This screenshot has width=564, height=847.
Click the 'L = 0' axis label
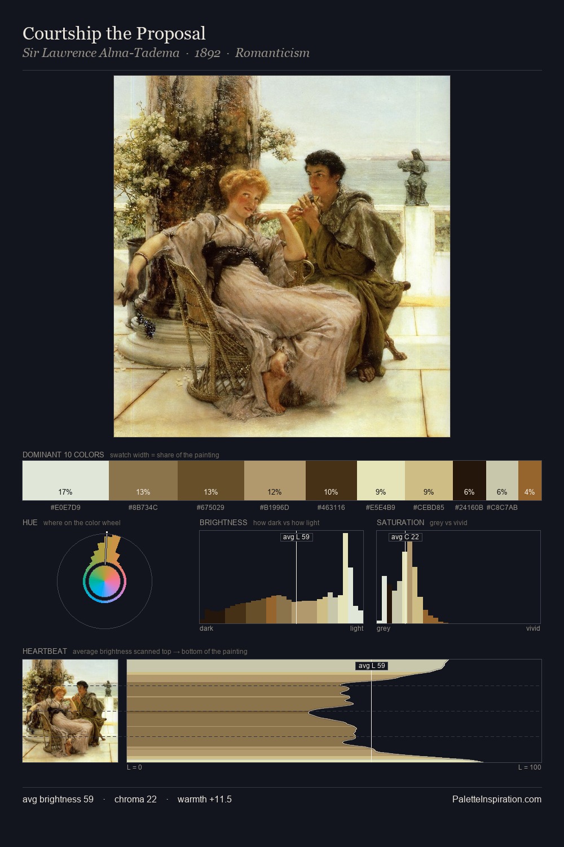click(134, 767)
